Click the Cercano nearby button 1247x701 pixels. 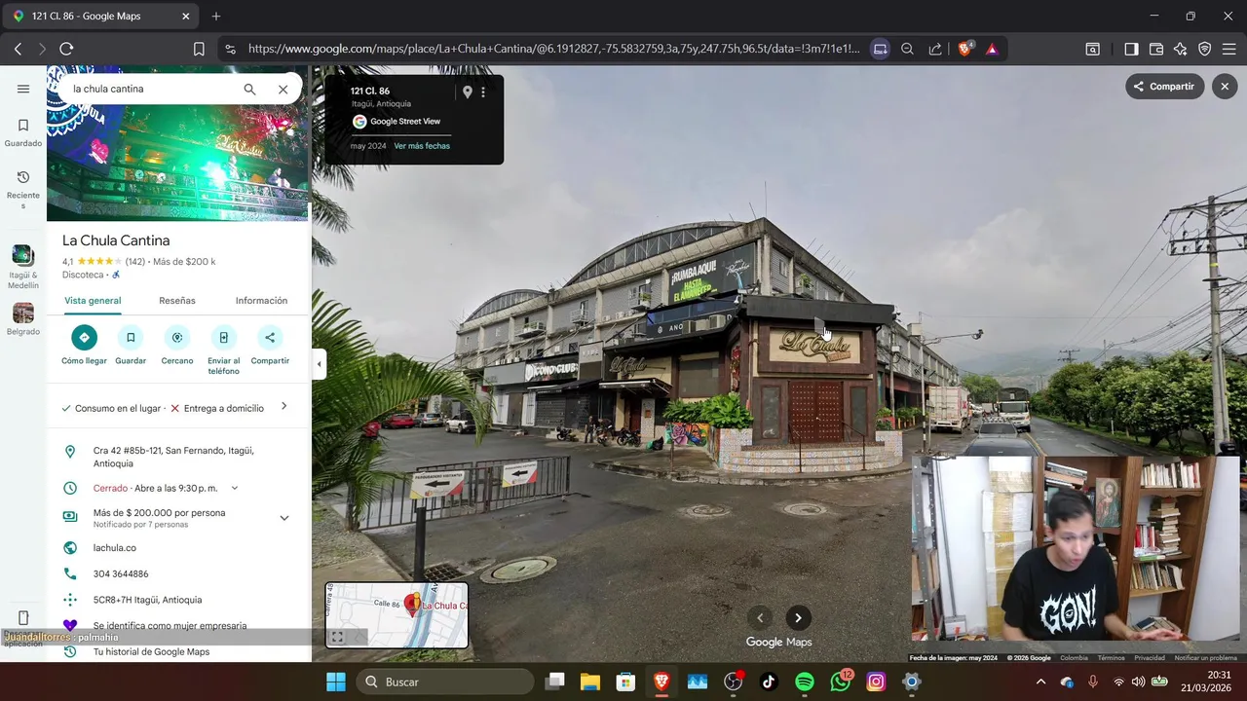point(177,346)
